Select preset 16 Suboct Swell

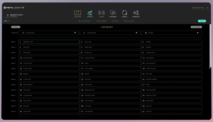pyautogui.click(x=49, y=69)
